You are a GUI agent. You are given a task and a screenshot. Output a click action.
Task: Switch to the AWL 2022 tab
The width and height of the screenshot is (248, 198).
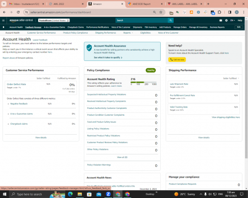(x=66, y=4)
